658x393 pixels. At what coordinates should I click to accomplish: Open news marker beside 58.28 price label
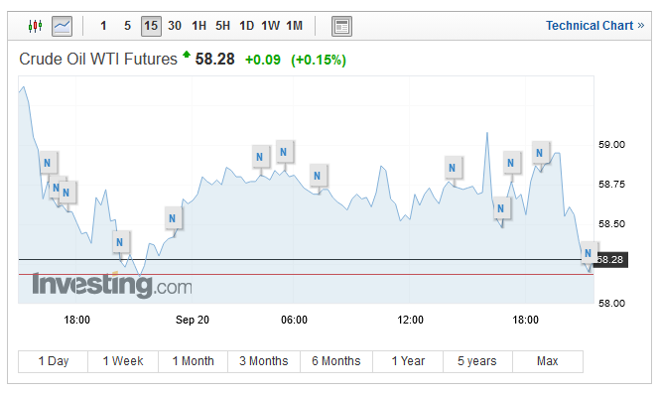click(x=589, y=253)
